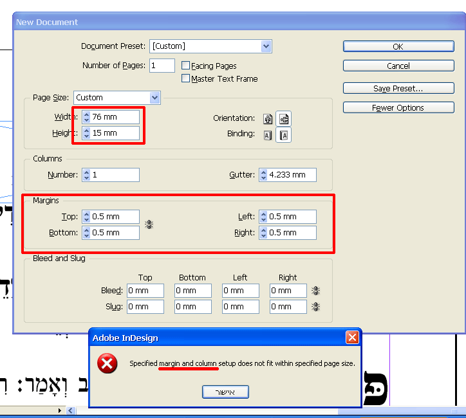
Task: Click the error message text
Action: pyautogui.click(x=242, y=363)
